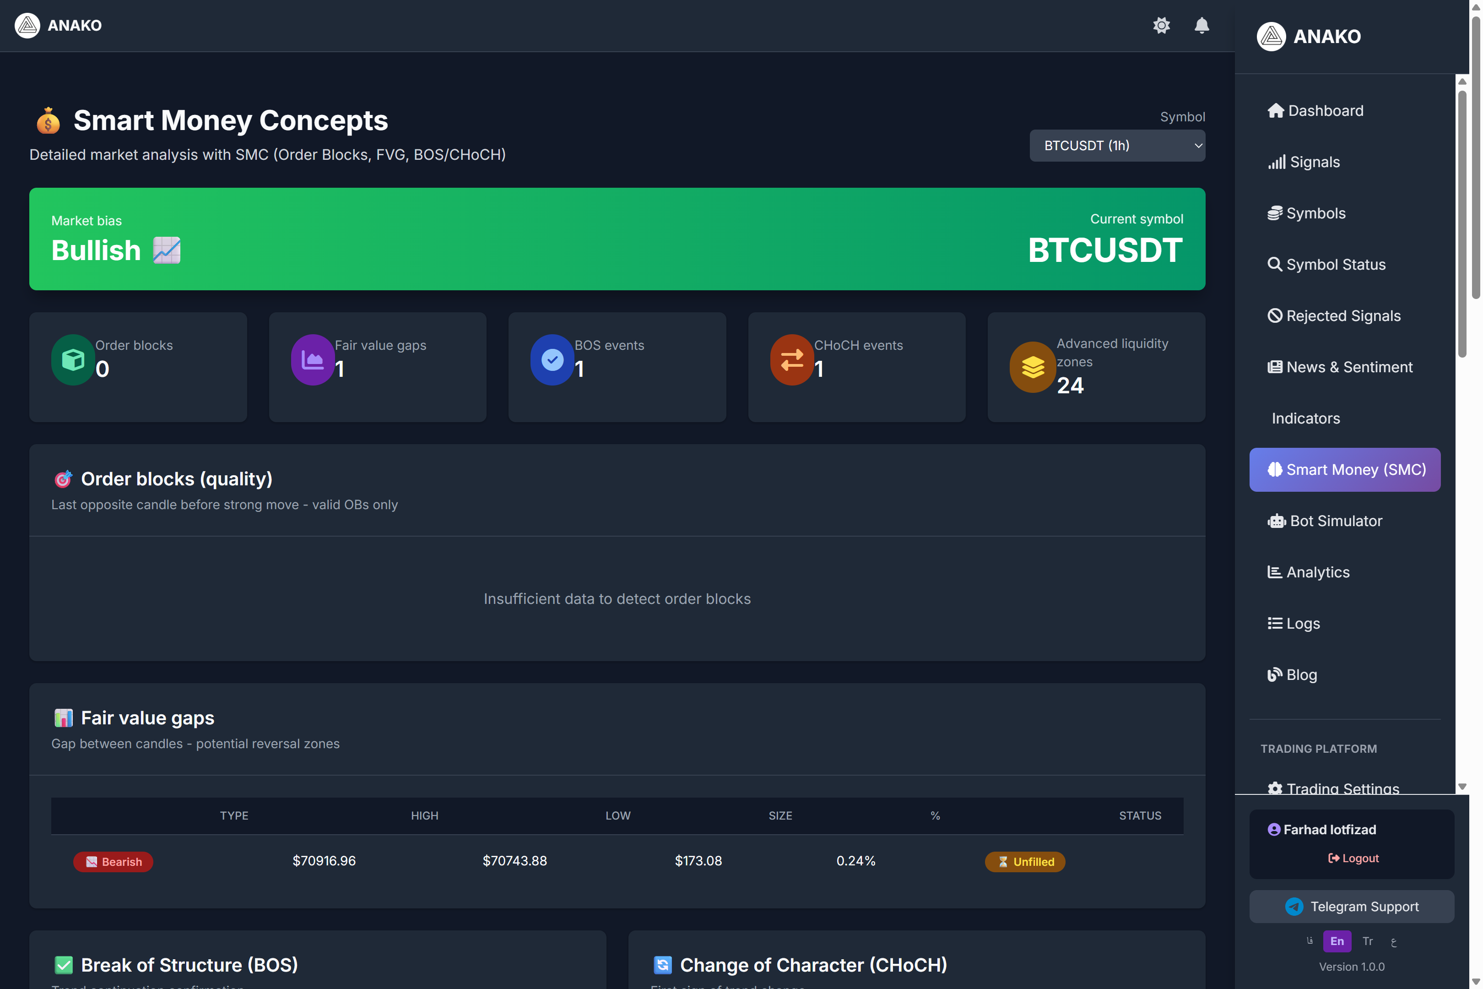Click the Fair value gaps chart icon
This screenshot has width=1483, height=989.
[313, 359]
